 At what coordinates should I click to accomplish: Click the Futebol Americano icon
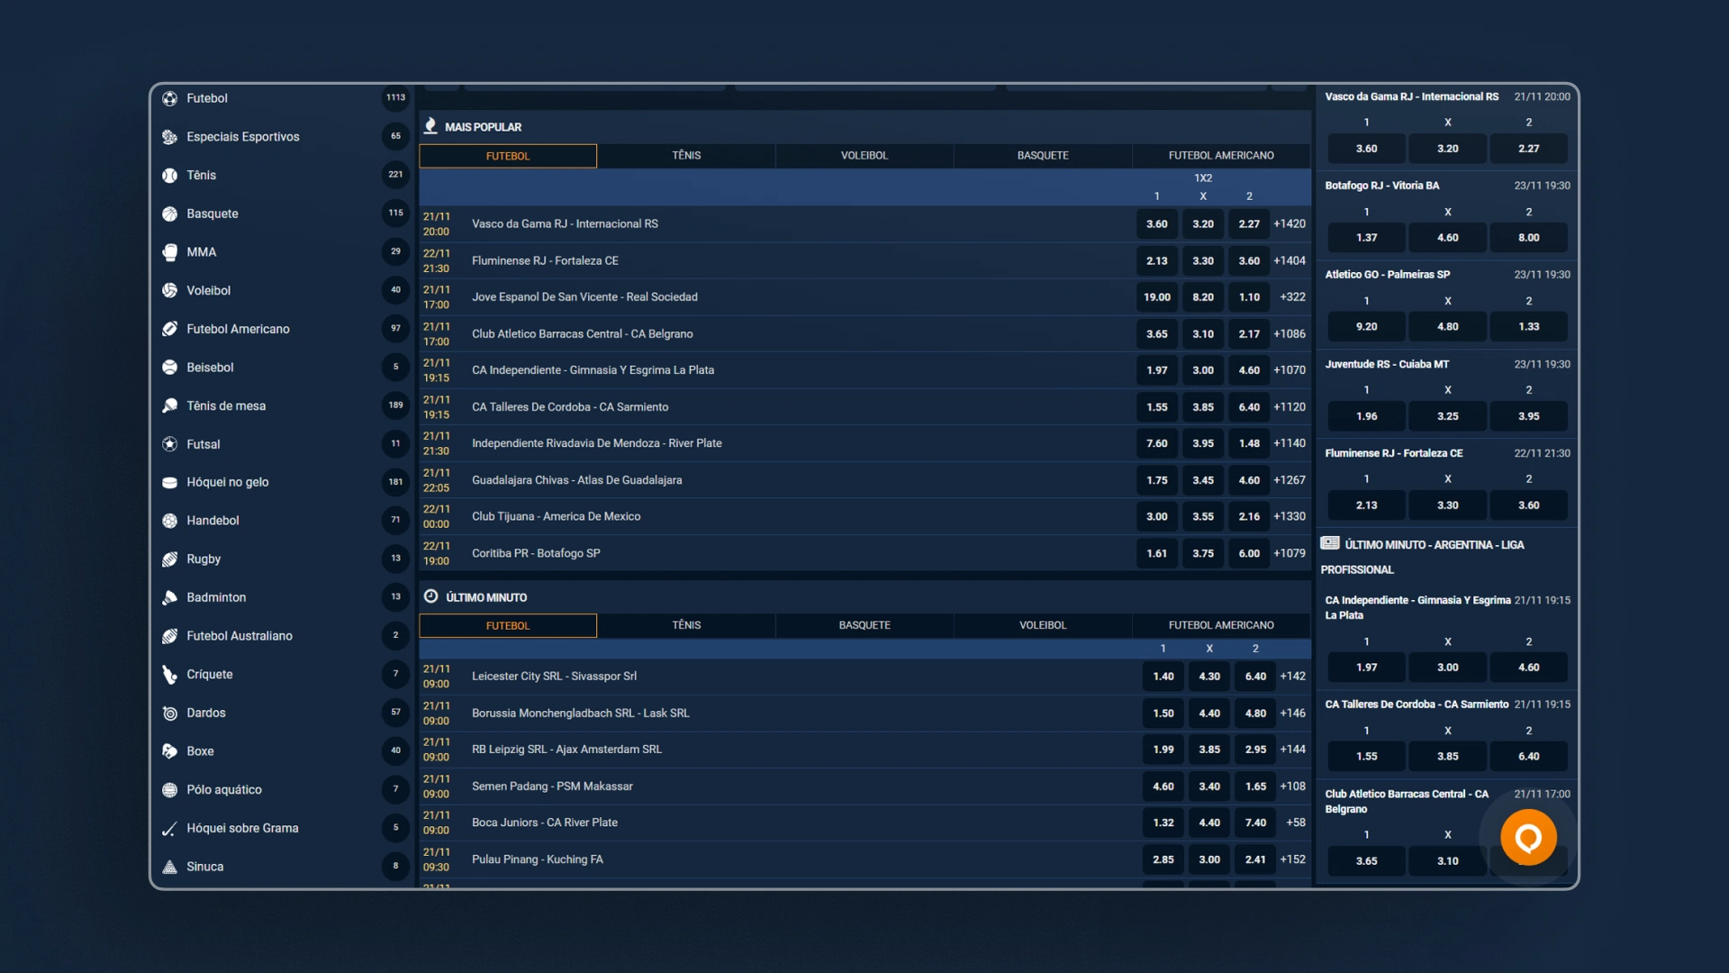[170, 328]
